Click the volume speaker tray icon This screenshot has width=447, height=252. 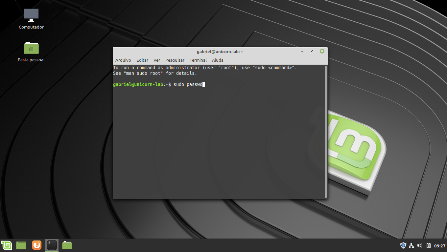pyautogui.click(x=419, y=245)
